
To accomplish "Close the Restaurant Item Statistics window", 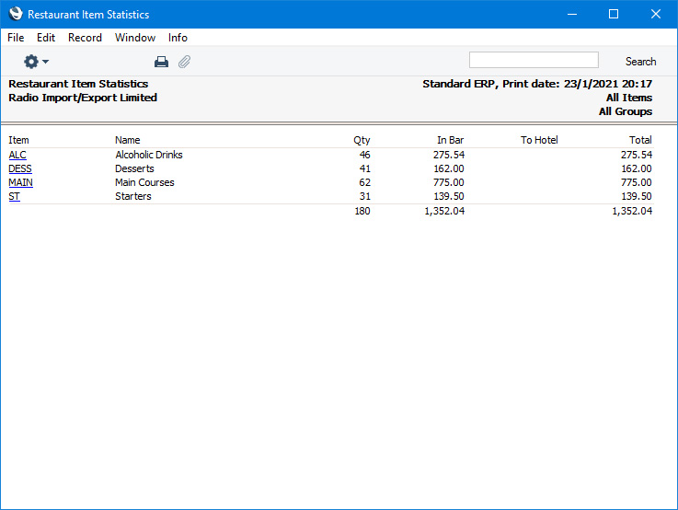I will tap(656, 14).
